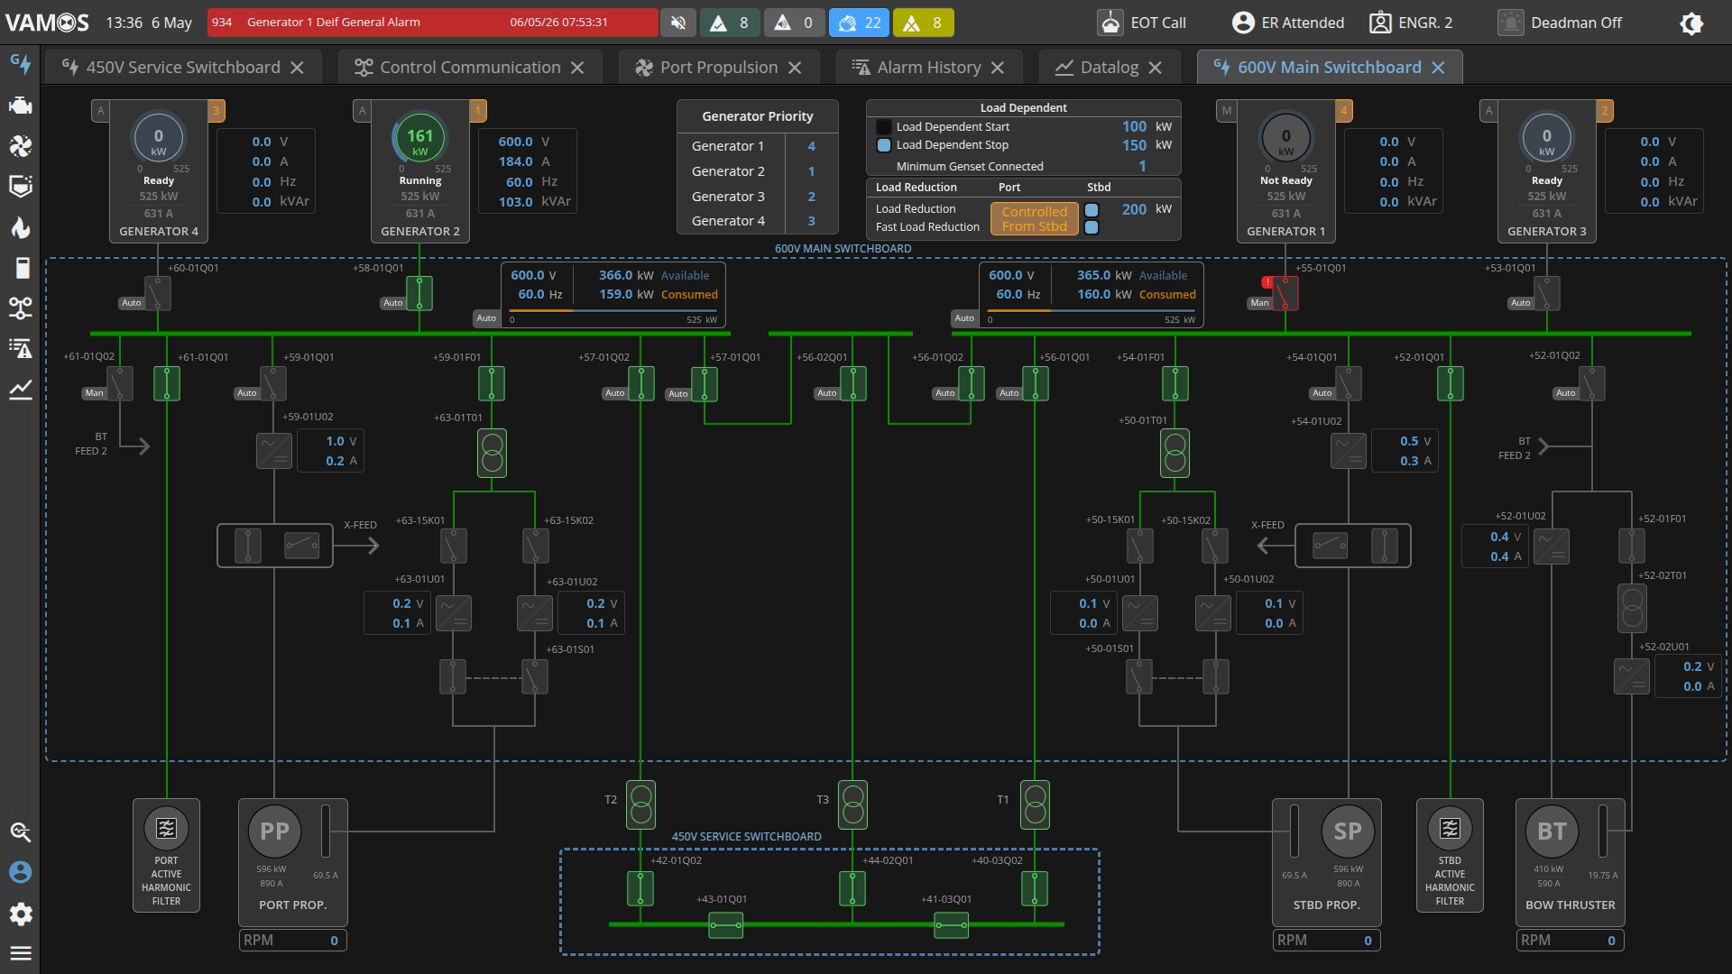Viewport: 1732px width, 974px height.
Task: Toggle breaker +53-01Q01 for Generator 3
Action: (x=1547, y=293)
